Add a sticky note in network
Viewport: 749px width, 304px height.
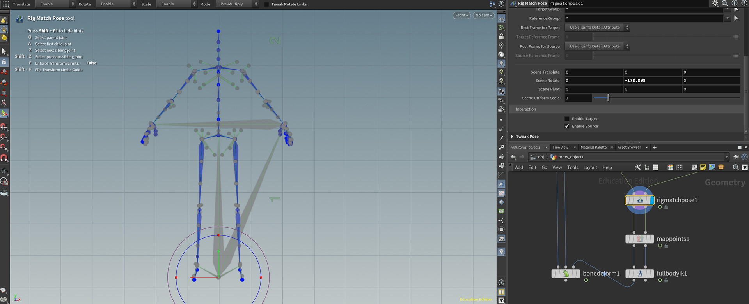(x=703, y=167)
